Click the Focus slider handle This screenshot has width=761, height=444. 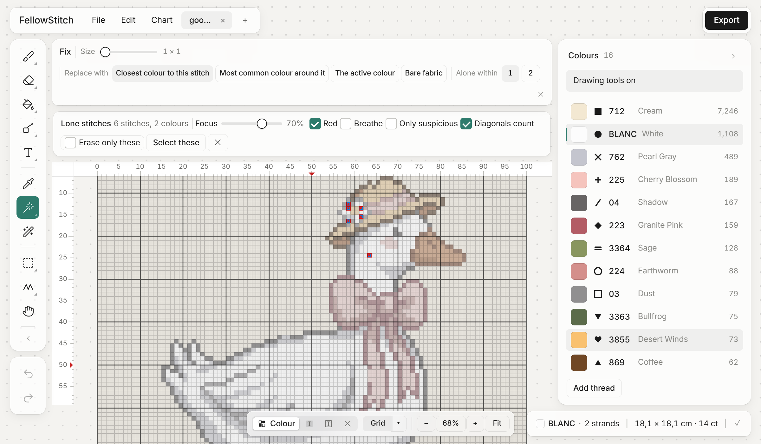(x=262, y=124)
